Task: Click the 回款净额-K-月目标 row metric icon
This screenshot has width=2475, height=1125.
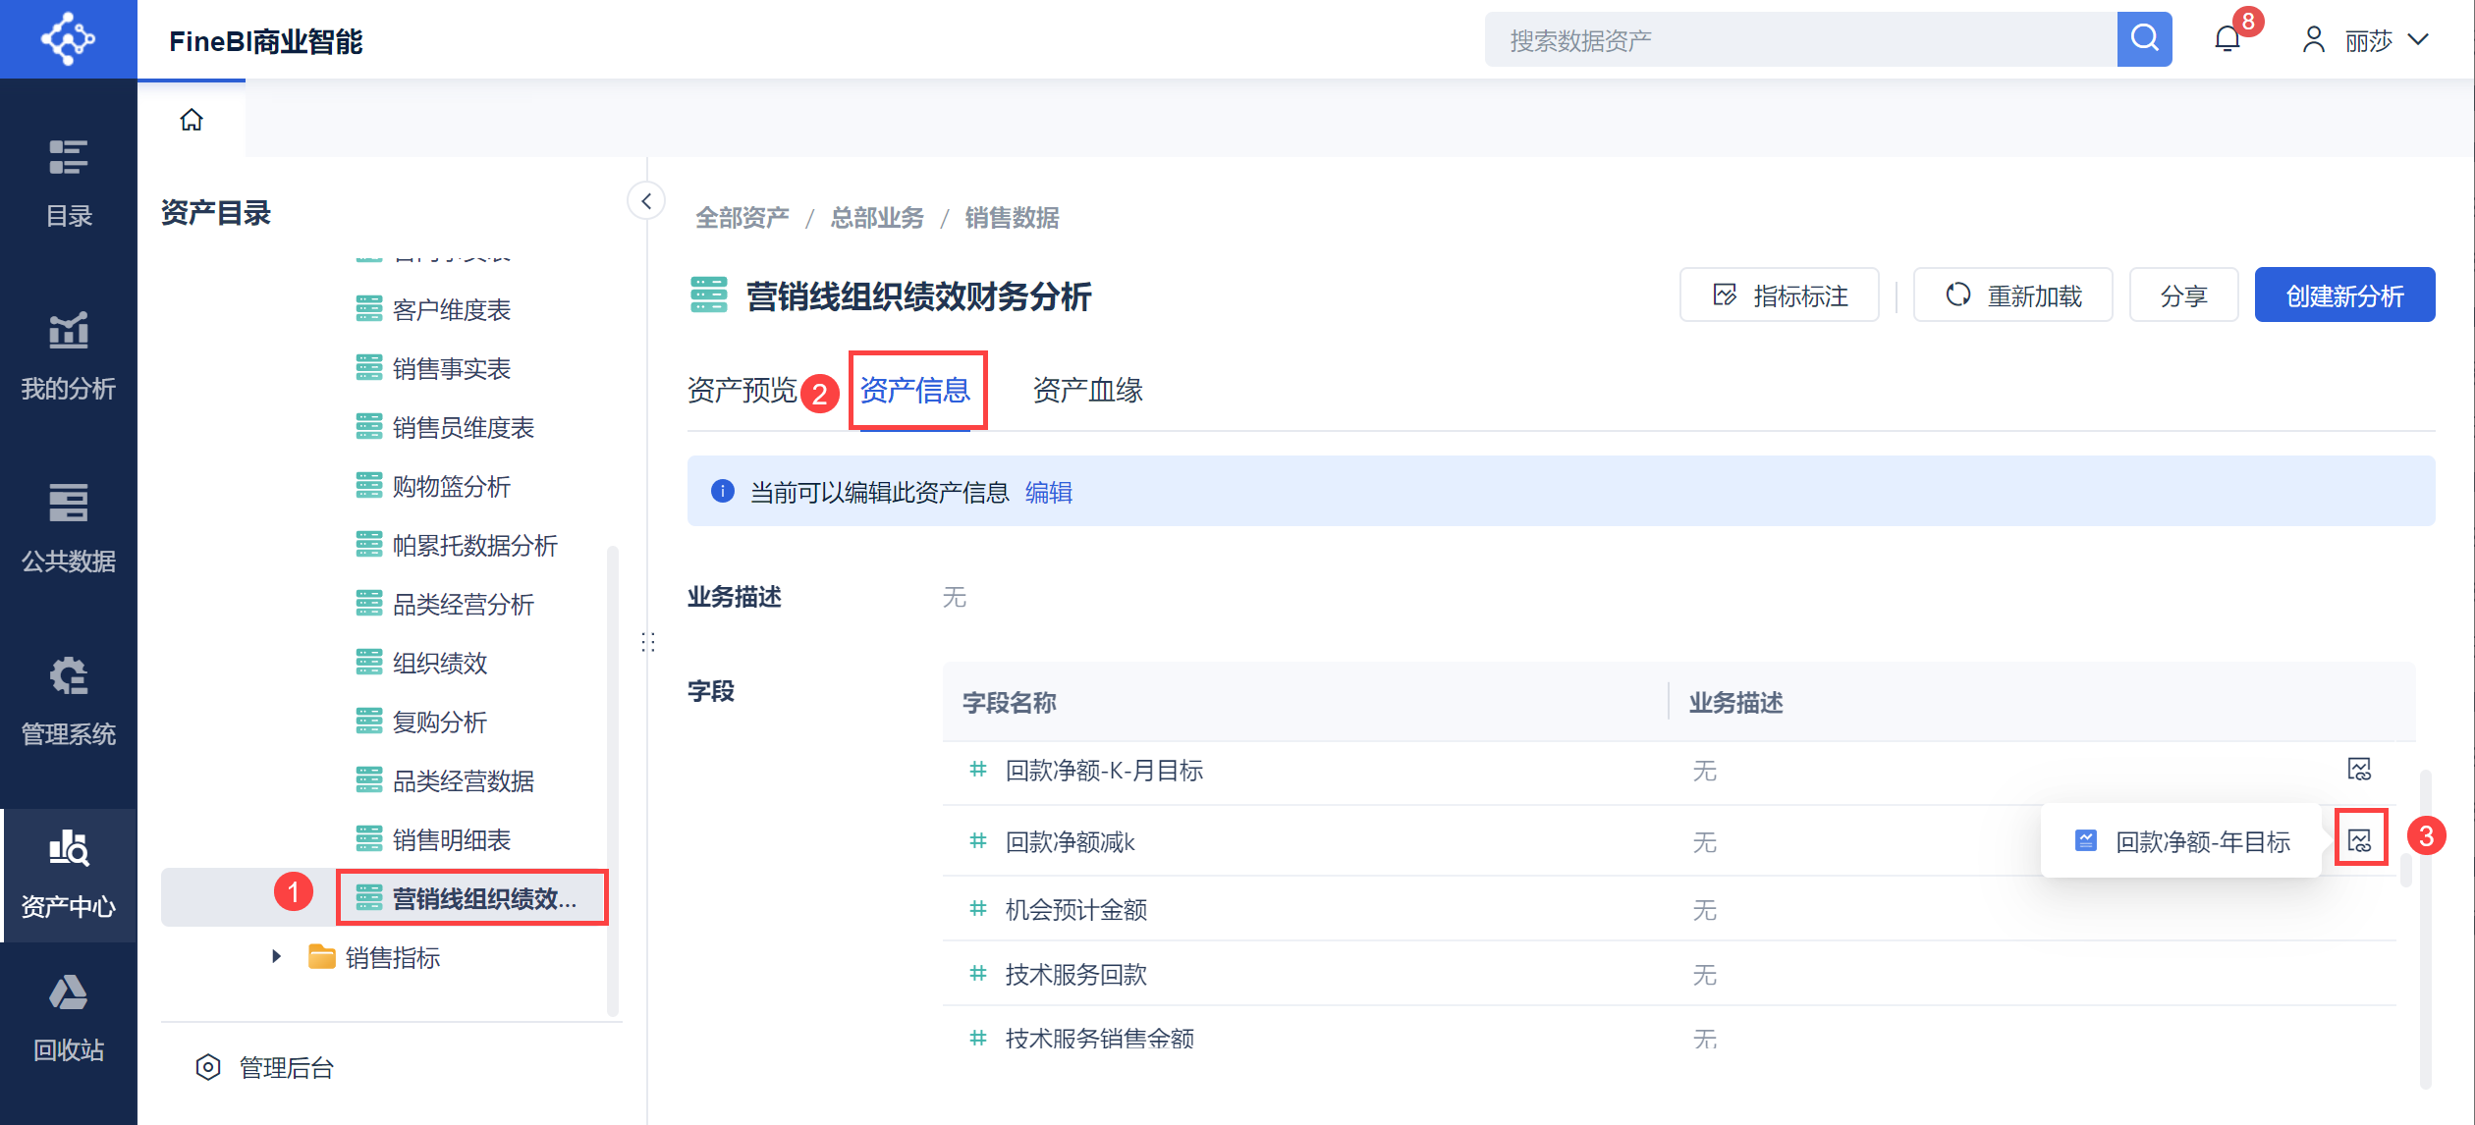Action: click(2359, 769)
